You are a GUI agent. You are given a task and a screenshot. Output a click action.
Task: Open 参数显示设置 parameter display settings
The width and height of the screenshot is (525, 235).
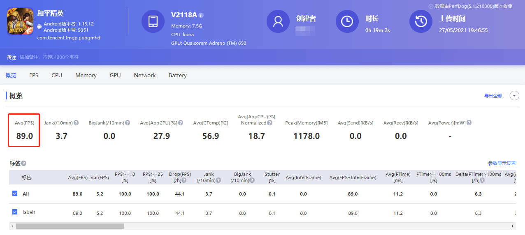click(502, 163)
